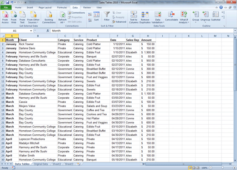Select the Sheet2 tab
This screenshot has width=237, height=170.
57,164
